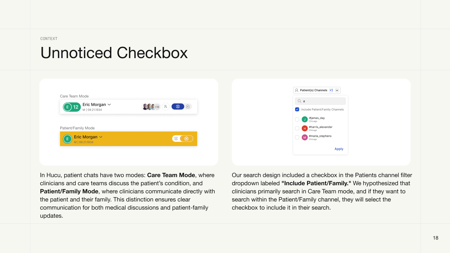The height and width of the screenshot is (253, 450).
Task: Check the #james_day channel checkbox
Action: pyautogui.click(x=297, y=119)
